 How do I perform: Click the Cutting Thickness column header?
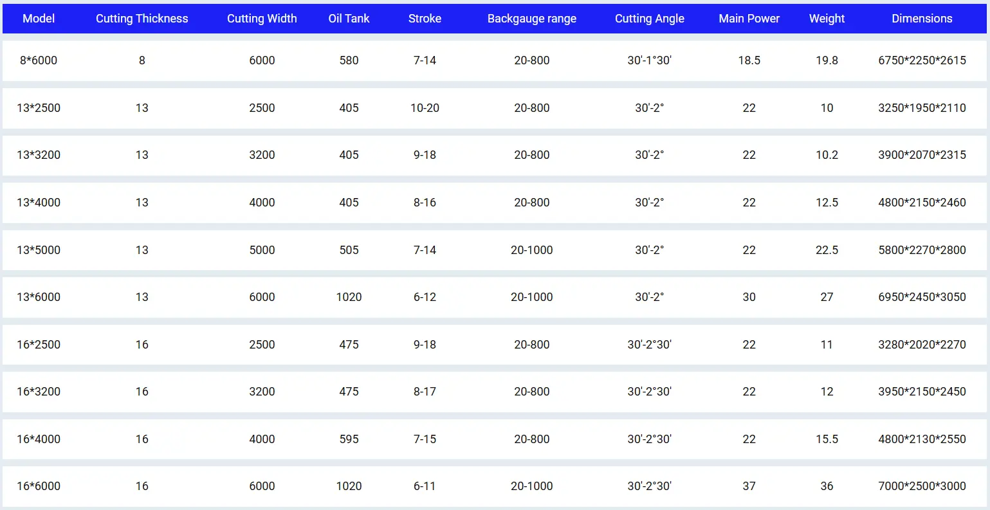click(142, 19)
